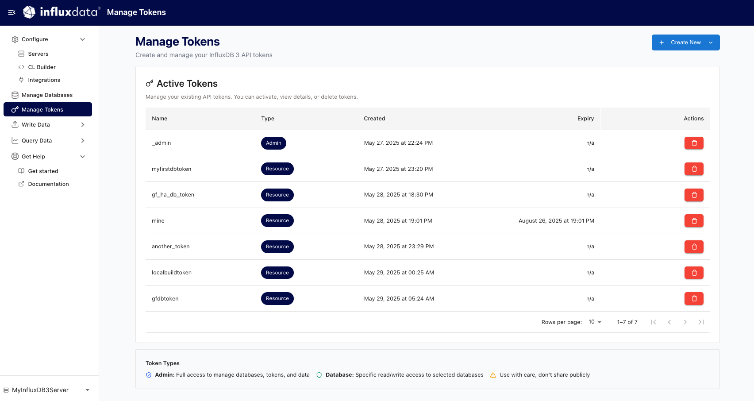Click the InfluxData logo
Screen dimensions: 754x401
[x=62, y=12]
